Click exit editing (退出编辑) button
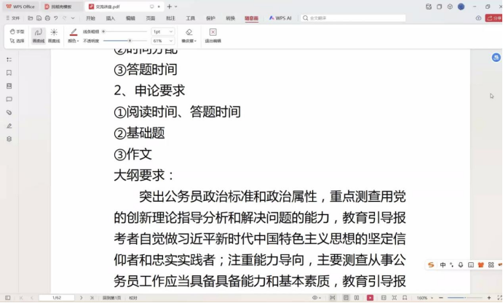503x303 pixels. 213,34
